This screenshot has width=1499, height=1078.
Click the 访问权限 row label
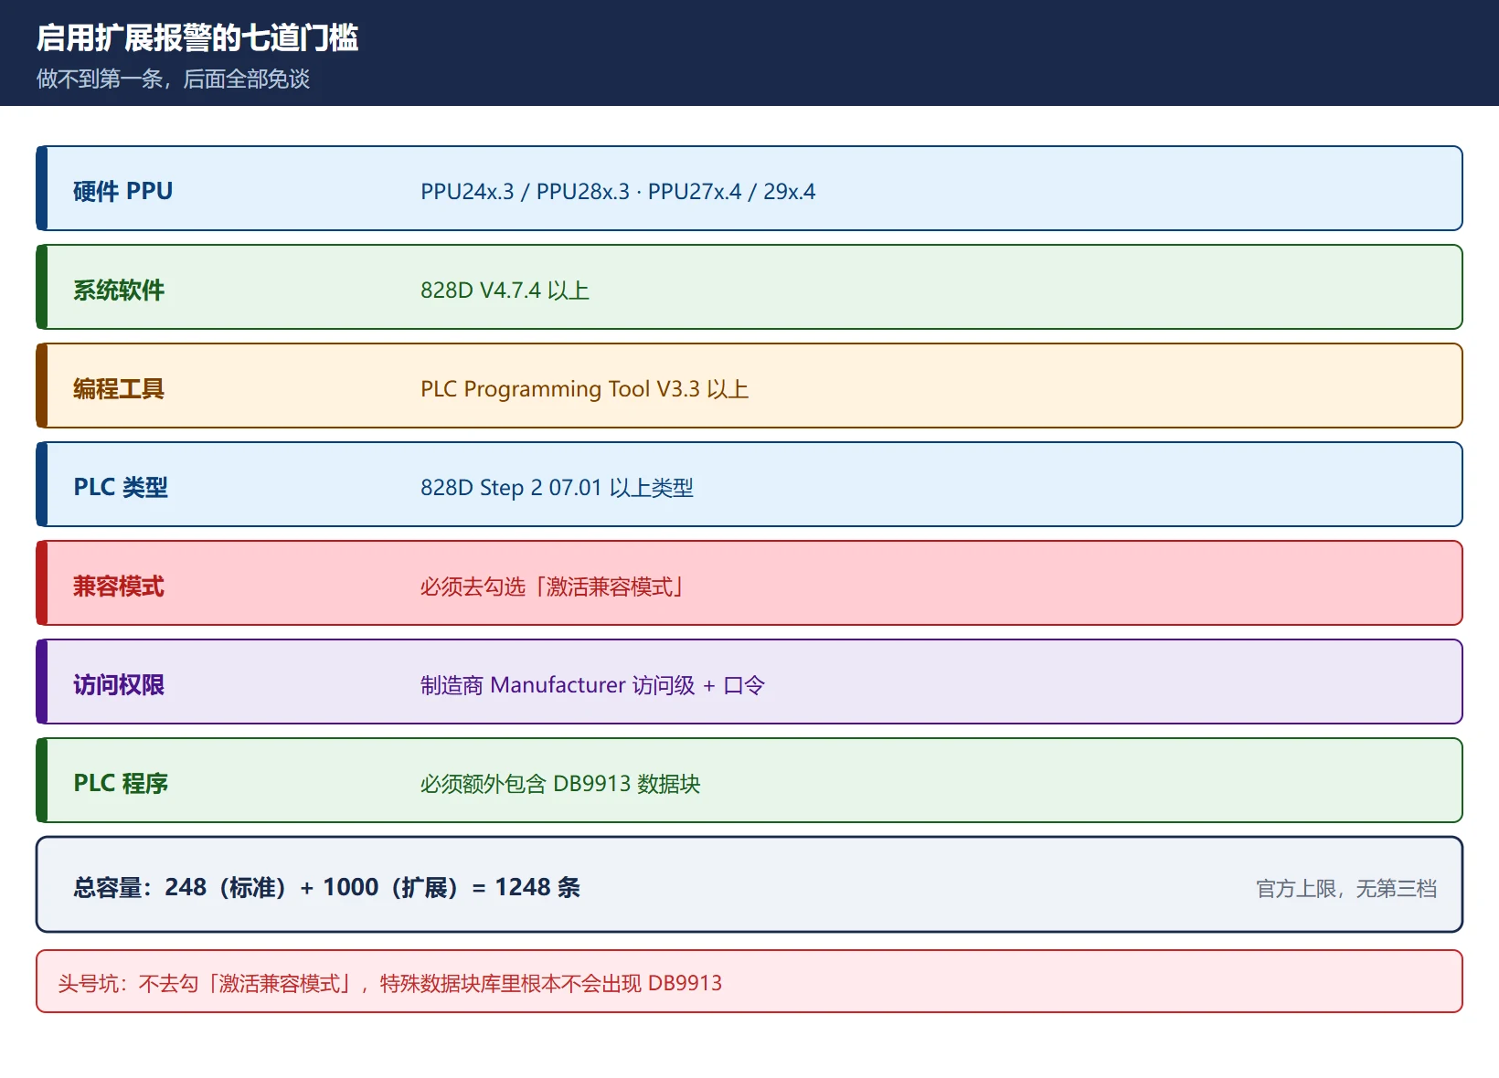coord(119,684)
